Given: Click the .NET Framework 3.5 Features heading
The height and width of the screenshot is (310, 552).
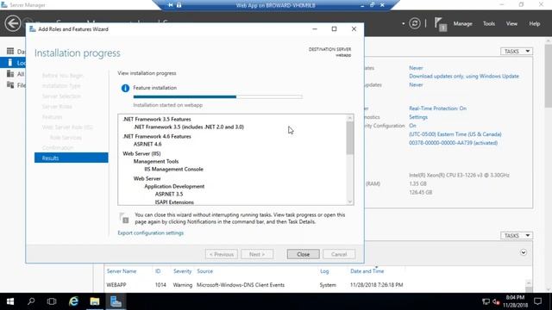Looking at the screenshot, I should (157, 119).
